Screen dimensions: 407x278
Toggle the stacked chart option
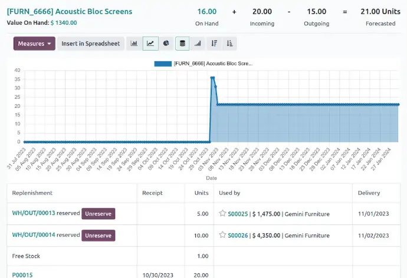click(182, 44)
